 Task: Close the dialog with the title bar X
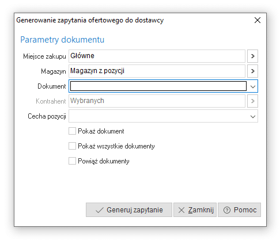click(258, 20)
